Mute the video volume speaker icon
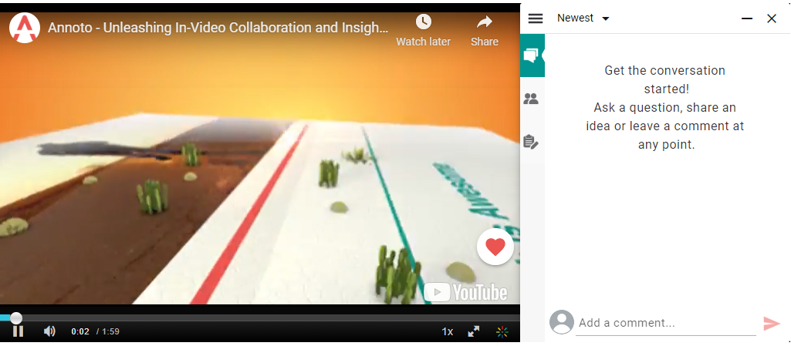The width and height of the screenshot is (791, 346). (x=49, y=331)
